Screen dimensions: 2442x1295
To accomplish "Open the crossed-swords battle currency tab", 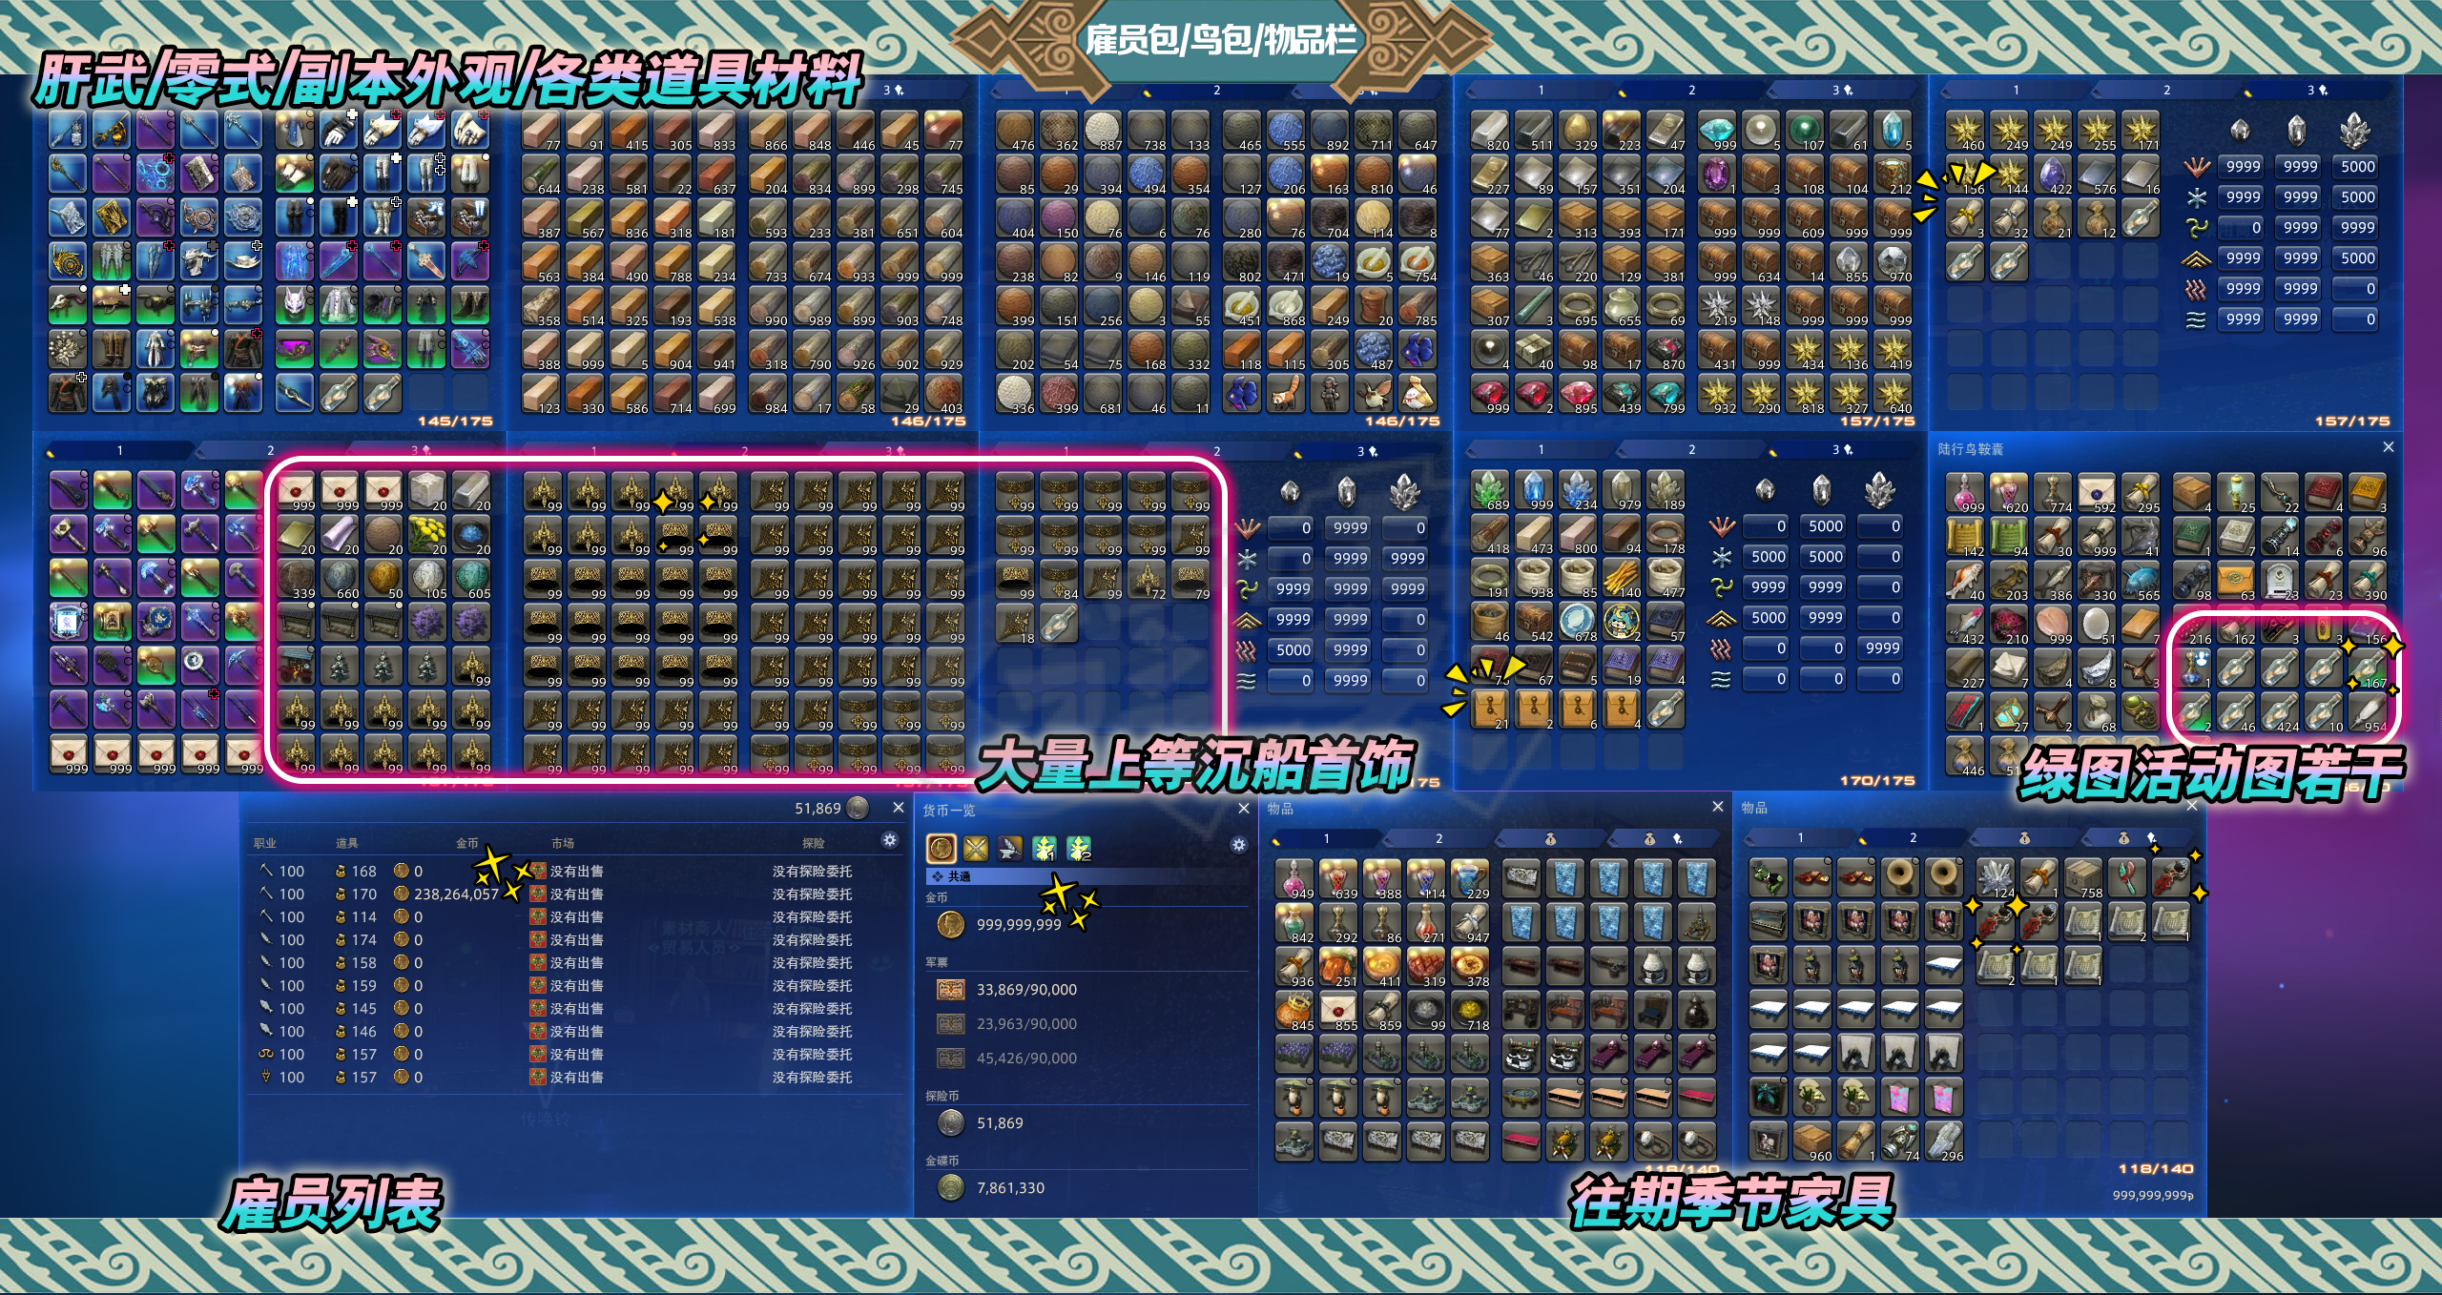I will (x=975, y=848).
